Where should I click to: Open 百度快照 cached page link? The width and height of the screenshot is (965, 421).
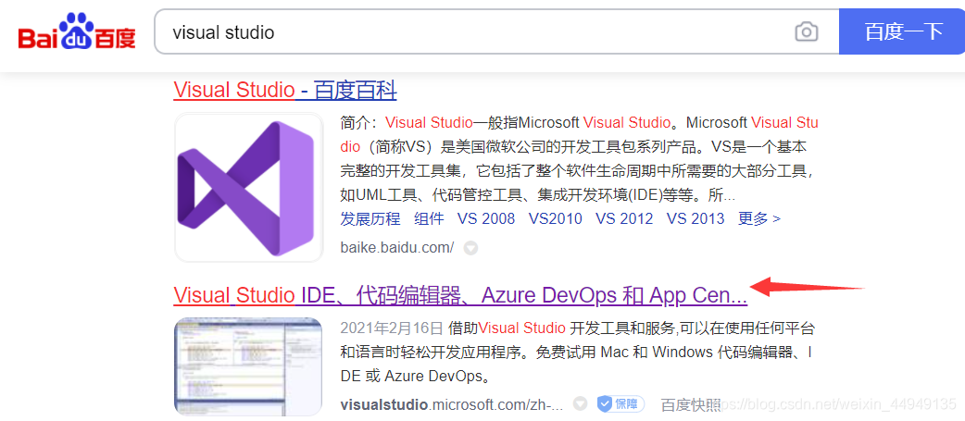[691, 404]
